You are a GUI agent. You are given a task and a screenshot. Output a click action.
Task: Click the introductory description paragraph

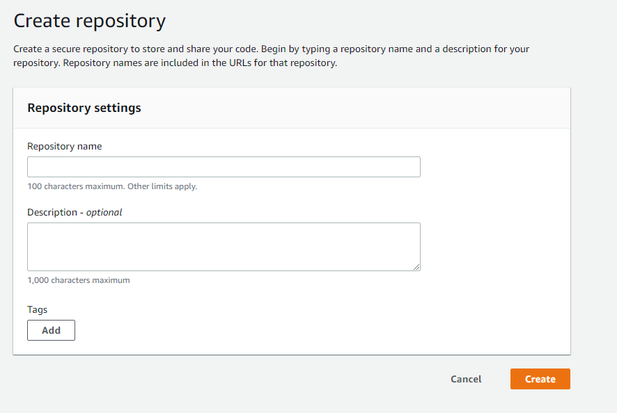pyautogui.click(x=272, y=56)
